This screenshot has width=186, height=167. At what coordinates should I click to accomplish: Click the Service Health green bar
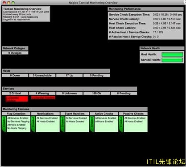172,60
